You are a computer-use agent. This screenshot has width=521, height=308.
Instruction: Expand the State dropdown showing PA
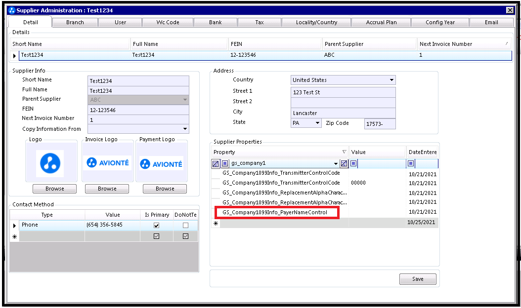click(x=317, y=123)
